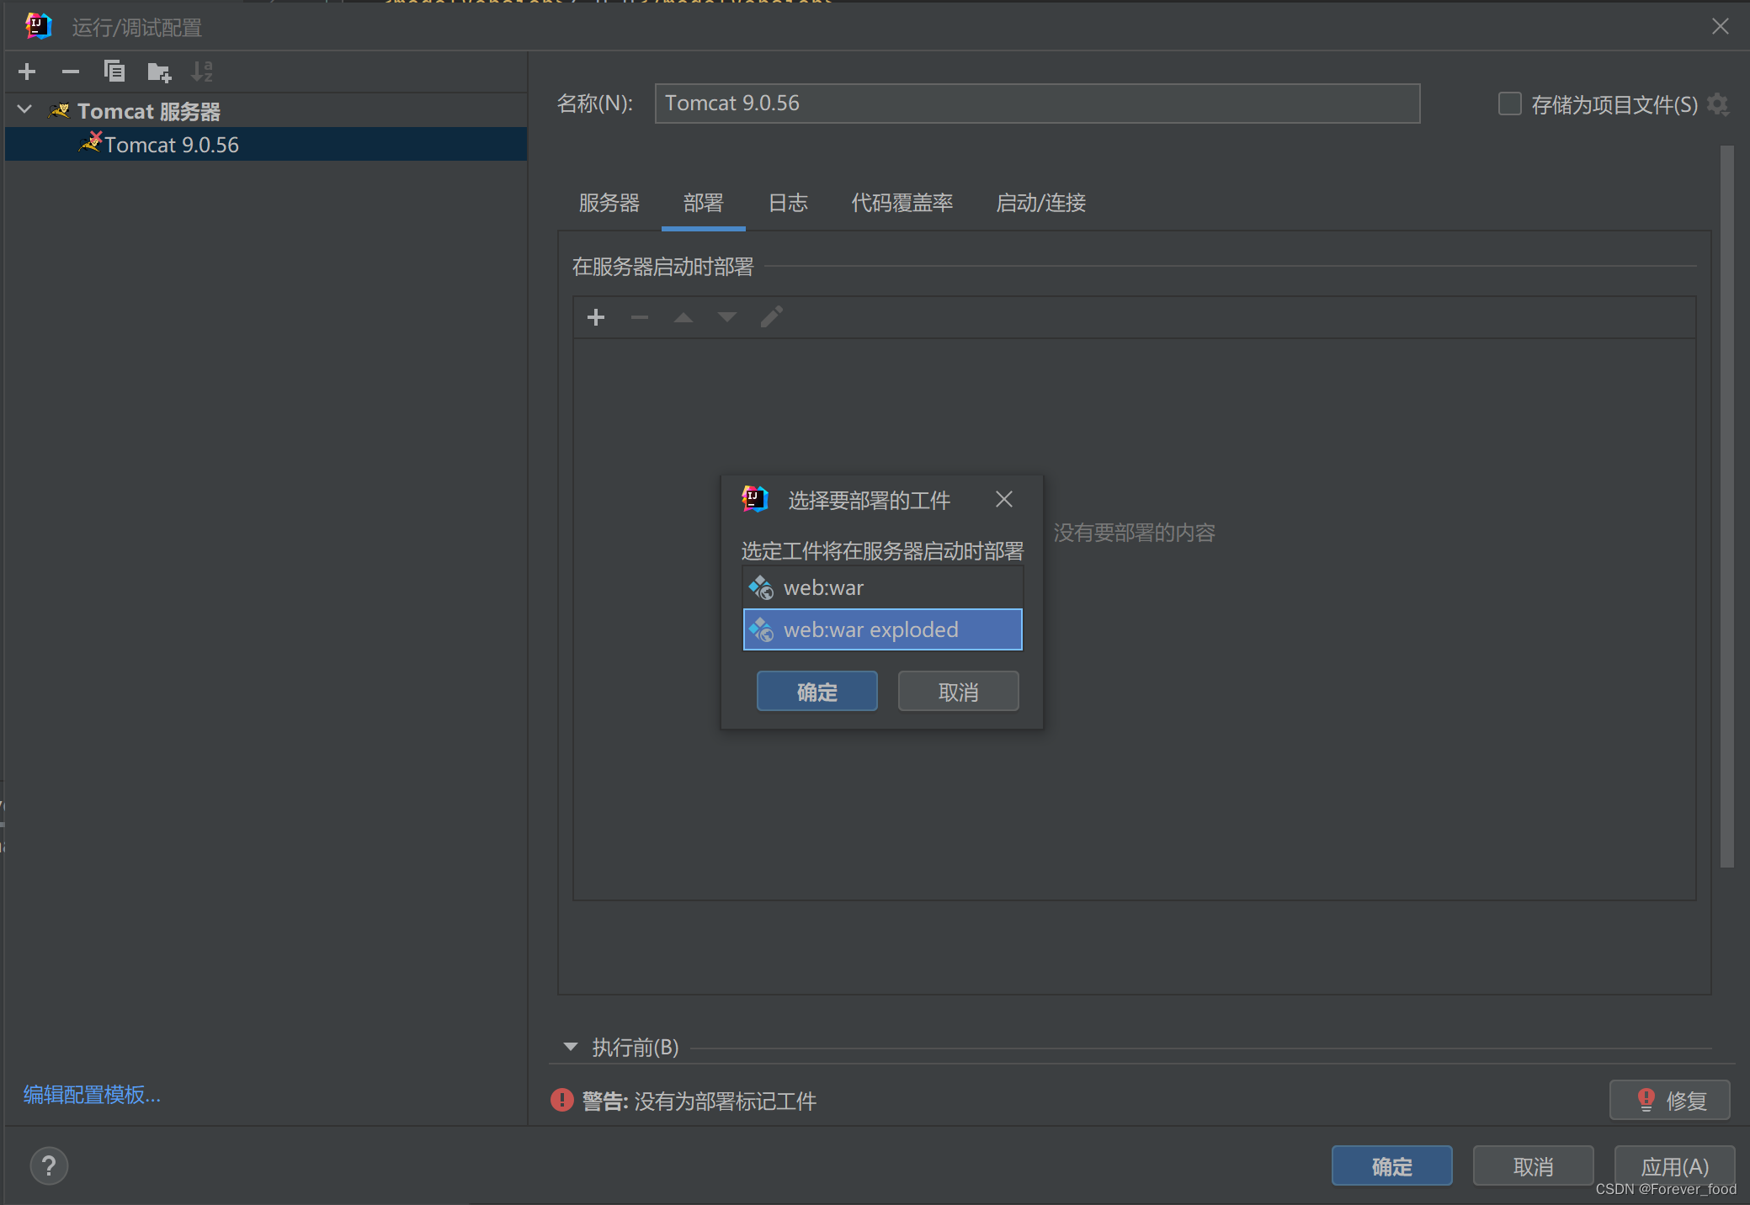Confirm run configuration with bottom 确定

point(1391,1166)
